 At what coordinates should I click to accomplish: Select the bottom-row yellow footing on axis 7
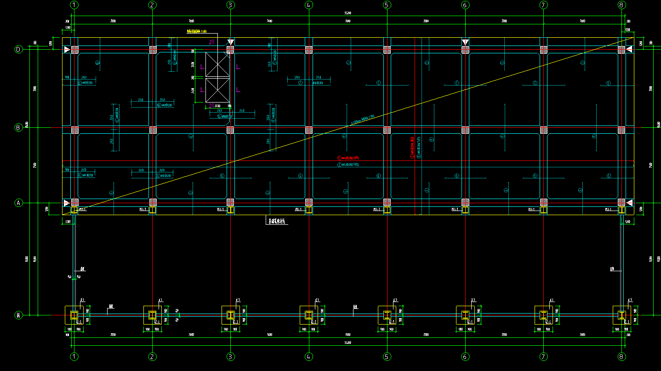543,315
